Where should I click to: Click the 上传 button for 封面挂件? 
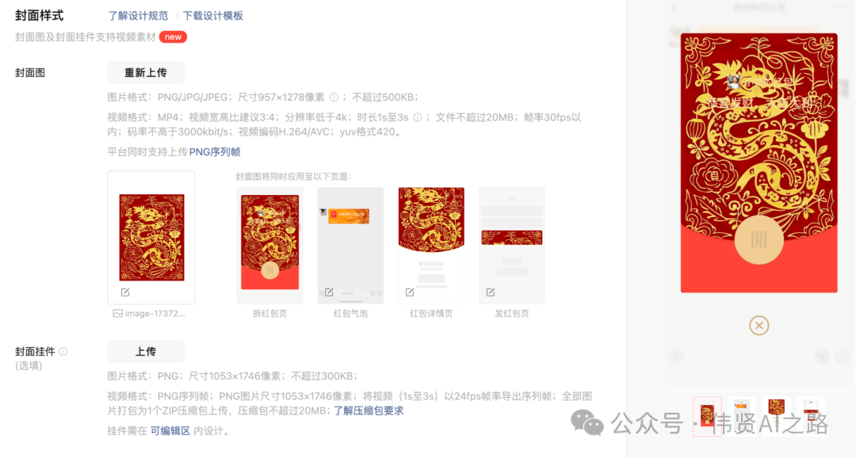pyautogui.click(x=146, y=352)
